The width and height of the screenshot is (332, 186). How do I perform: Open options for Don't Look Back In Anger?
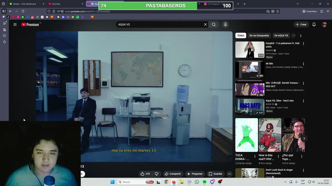tap(303, 171)
